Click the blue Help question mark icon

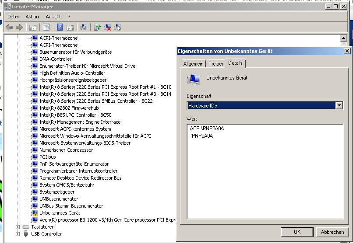click(x=60, y=27)
